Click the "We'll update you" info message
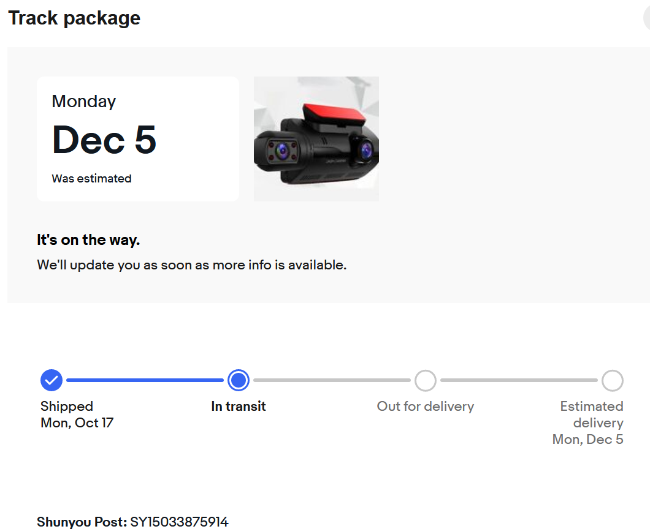 point(191,265)
